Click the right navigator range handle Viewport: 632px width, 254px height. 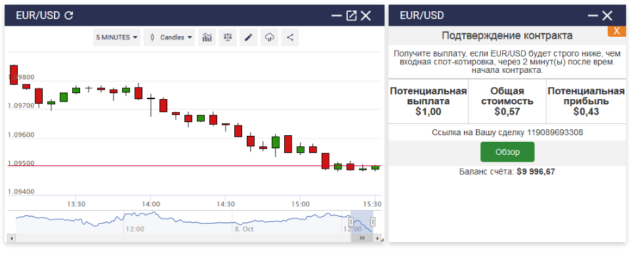point(373,222)
